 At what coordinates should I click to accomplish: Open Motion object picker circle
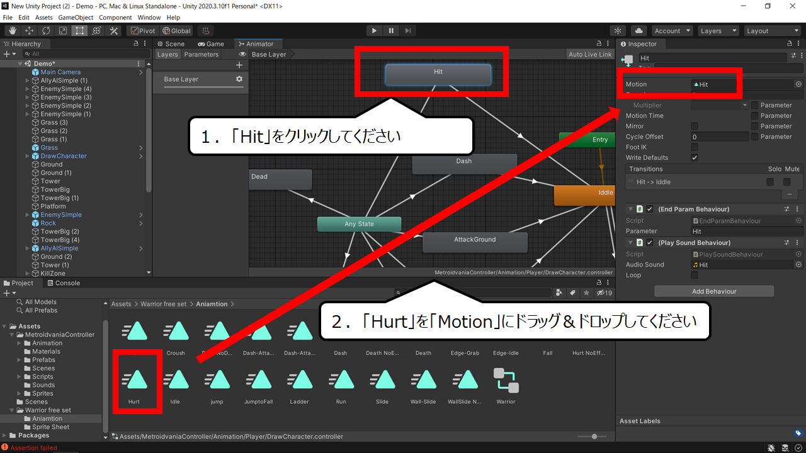point(798,84)
